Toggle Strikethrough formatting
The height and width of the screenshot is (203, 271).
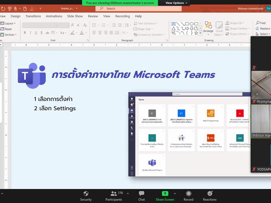pos(47,33)
